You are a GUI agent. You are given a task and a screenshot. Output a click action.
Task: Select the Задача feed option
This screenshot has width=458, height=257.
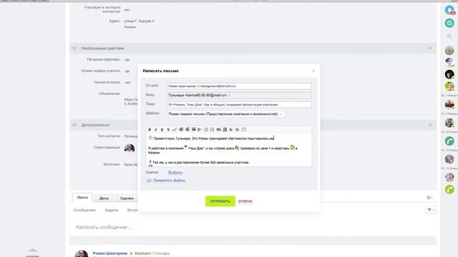coord(112,210)
